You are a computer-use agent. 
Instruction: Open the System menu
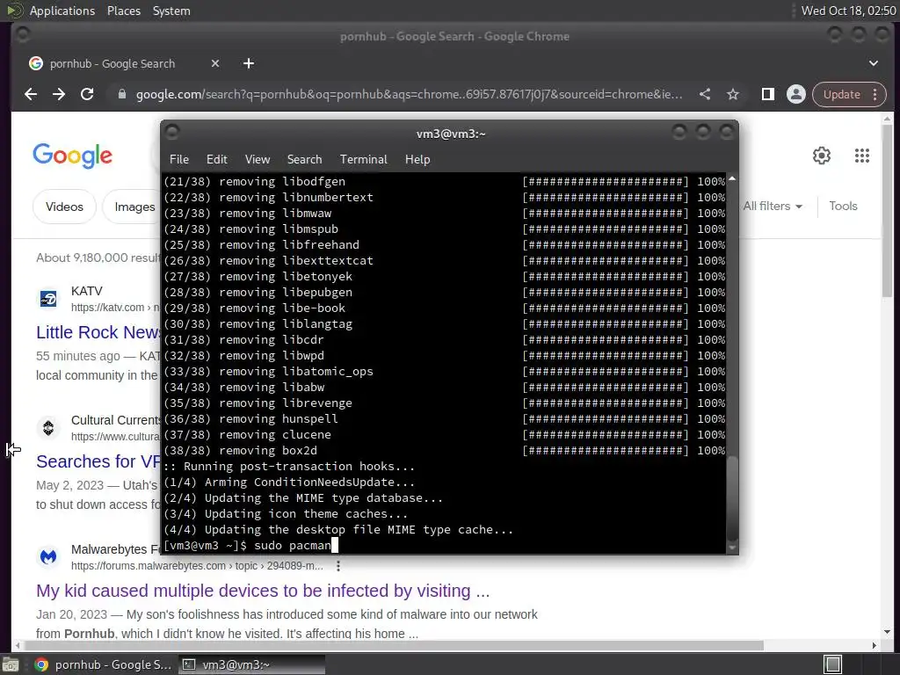coord(171,11)
